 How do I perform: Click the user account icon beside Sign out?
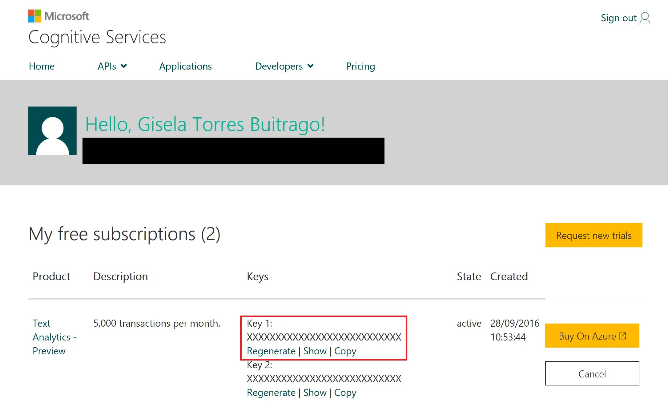(x=645, y=18)
